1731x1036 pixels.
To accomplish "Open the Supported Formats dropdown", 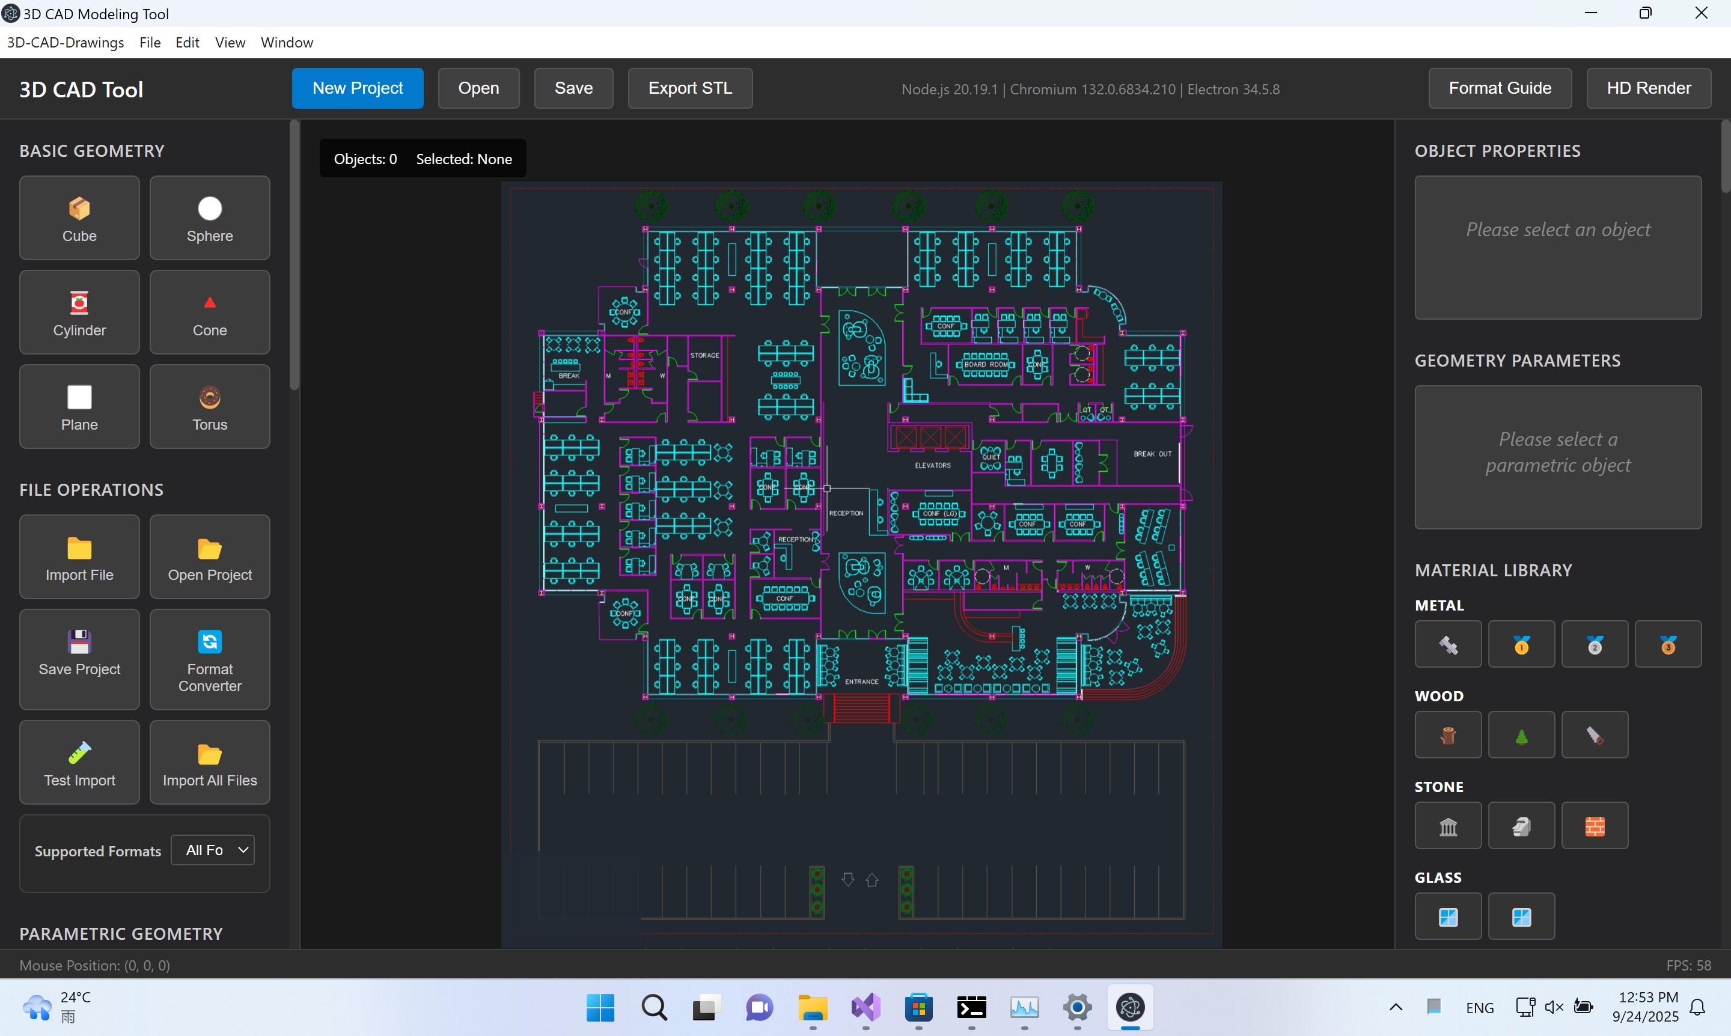I will click(x=212, y=850).
